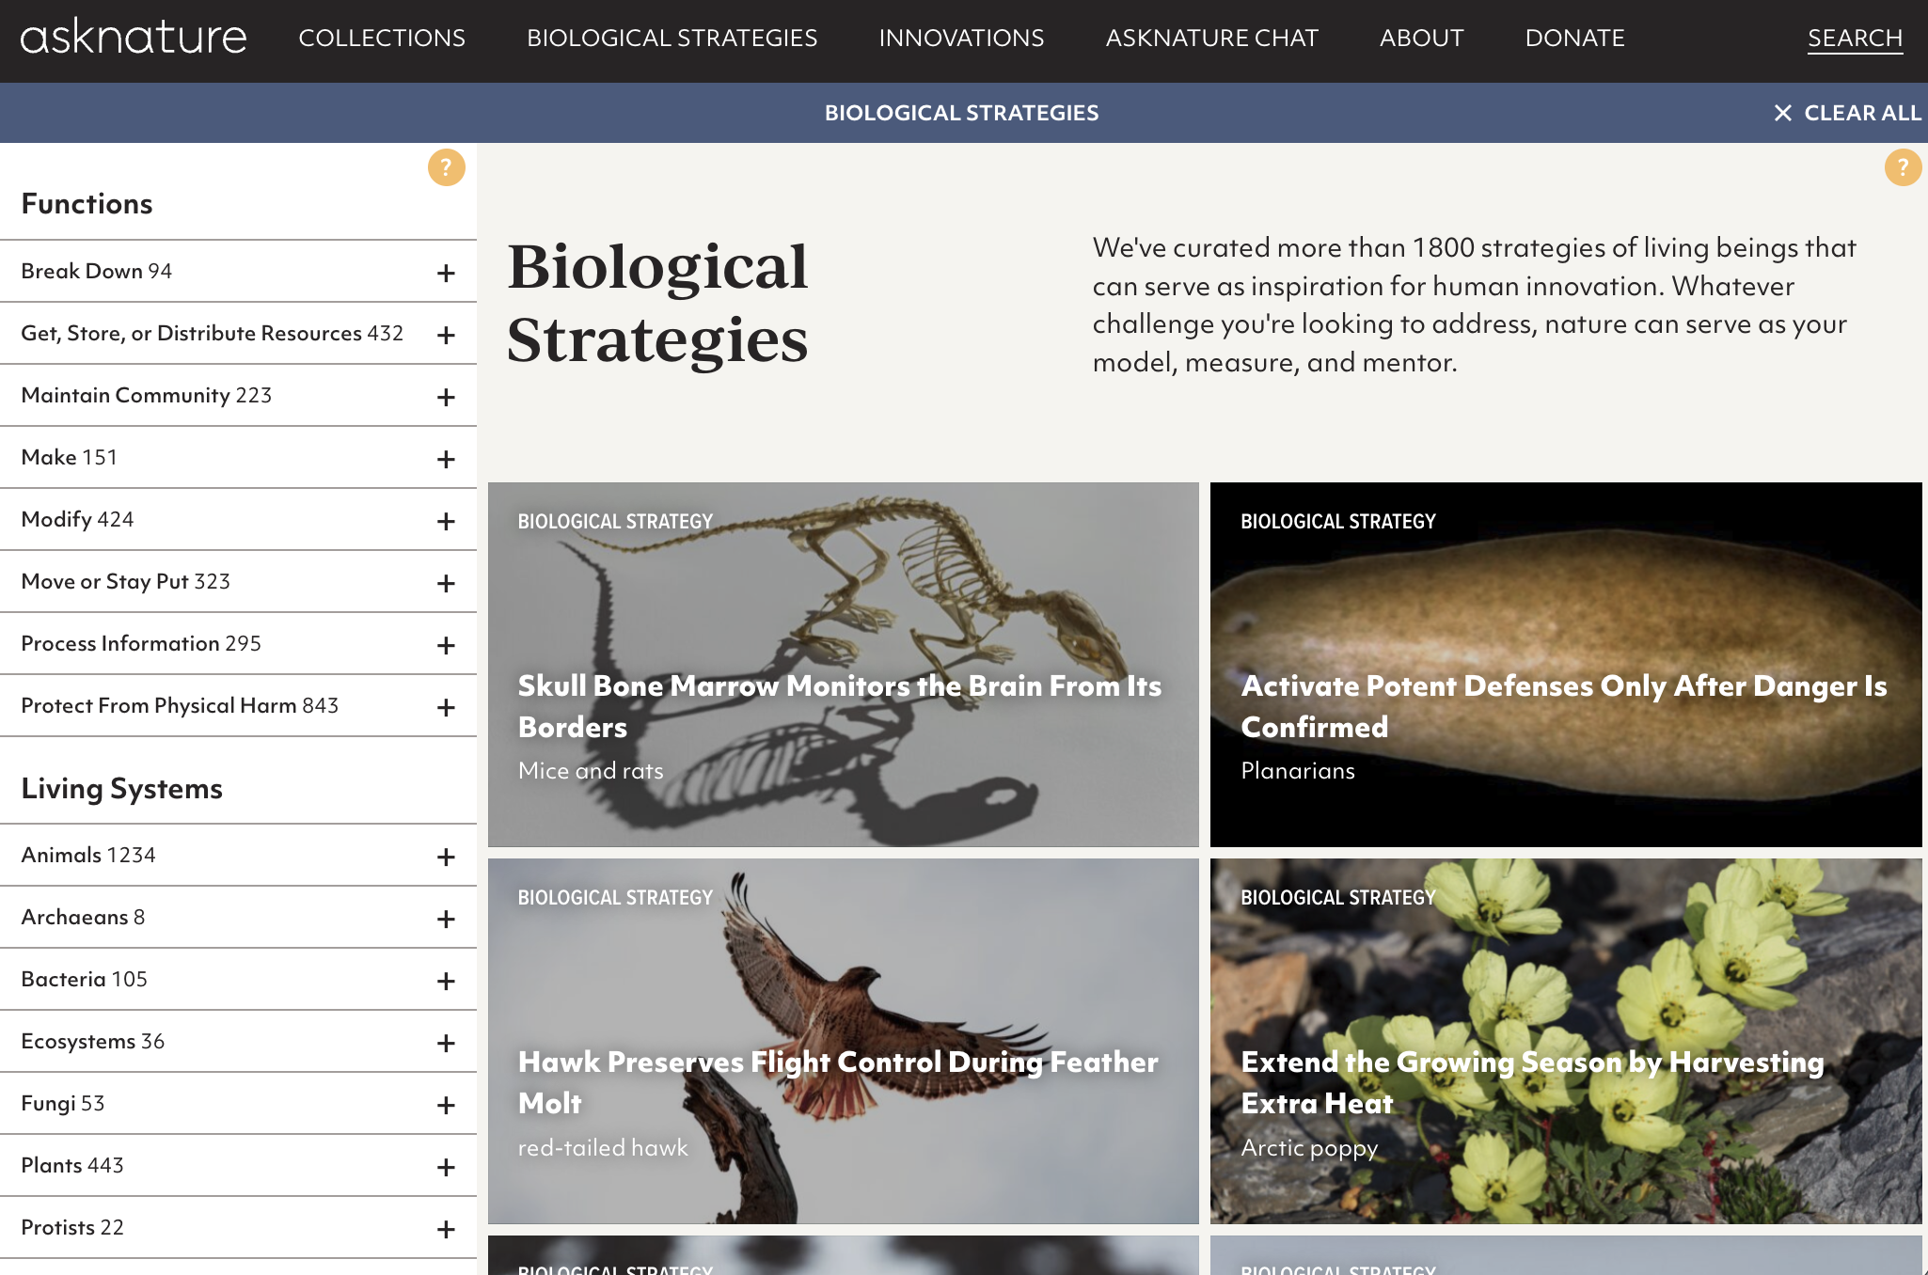Expand the Make function plus icon
The image size is (1928, 1275).
446,459
